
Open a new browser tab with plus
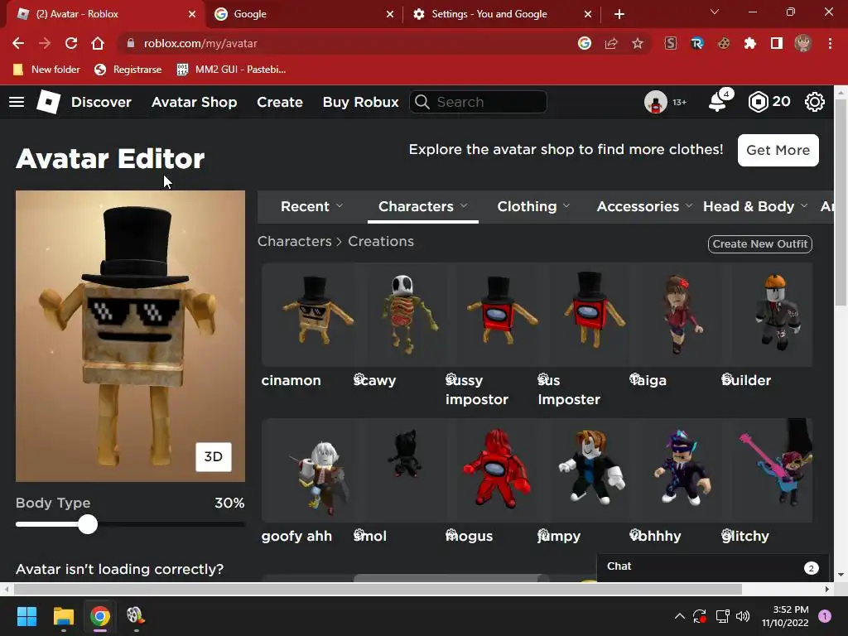click(x=619, y=14)
